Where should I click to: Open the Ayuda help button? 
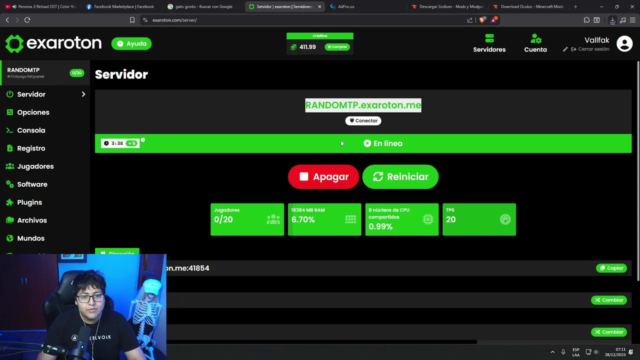131,43
